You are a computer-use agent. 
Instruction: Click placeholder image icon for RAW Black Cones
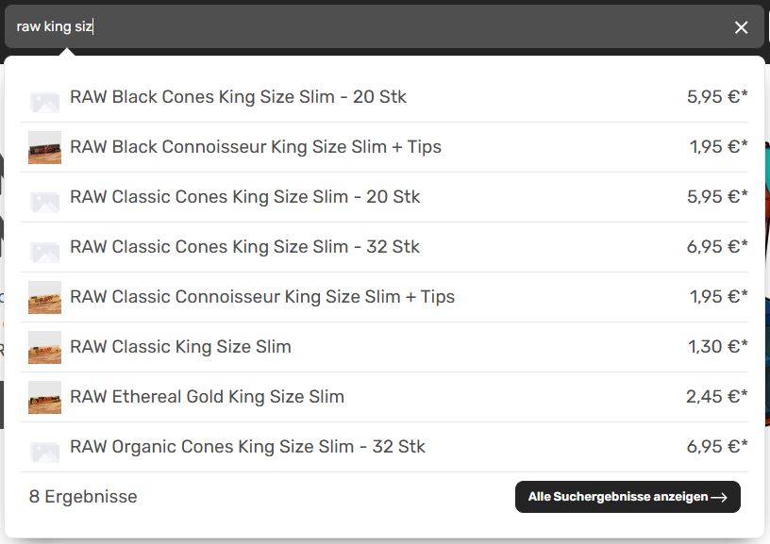pyautogui.click(x=44, y=99)
